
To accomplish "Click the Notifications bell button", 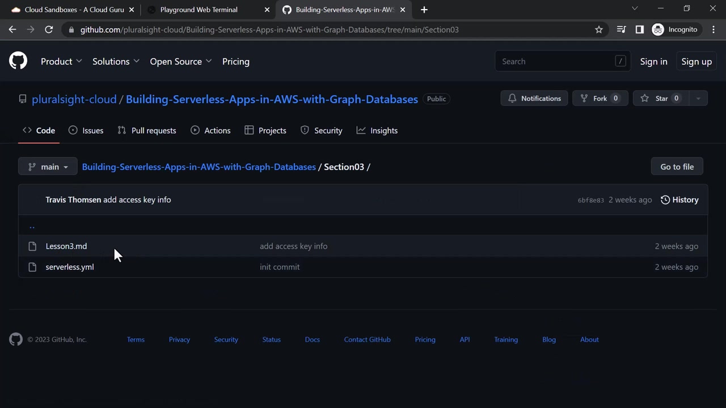I will [x=534, y=99].
